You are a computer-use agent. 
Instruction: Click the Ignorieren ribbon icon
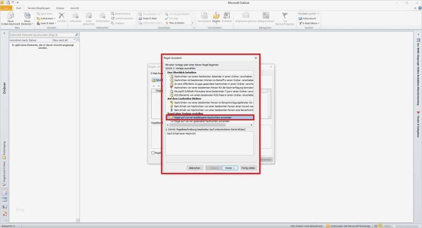pyautogui.click(x=38, y=14)
